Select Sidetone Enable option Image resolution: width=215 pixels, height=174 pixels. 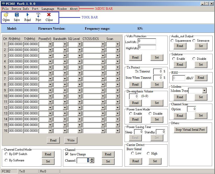pos(174,59)
